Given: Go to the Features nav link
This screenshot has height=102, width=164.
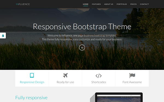Looking at the screenshot, I should click(96, 4).
